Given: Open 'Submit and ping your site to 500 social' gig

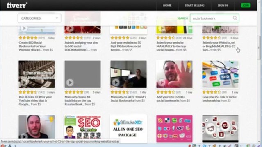Looking at the screenshot, I should 81,46.
